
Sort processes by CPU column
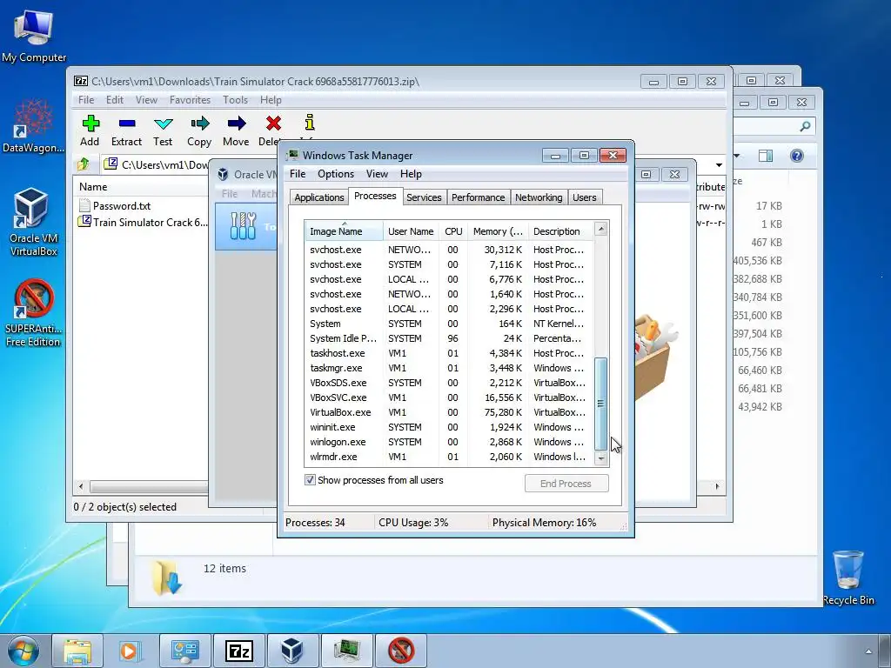coord(453,231)
